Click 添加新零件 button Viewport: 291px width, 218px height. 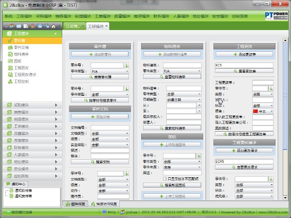click(x=100, y=54)
